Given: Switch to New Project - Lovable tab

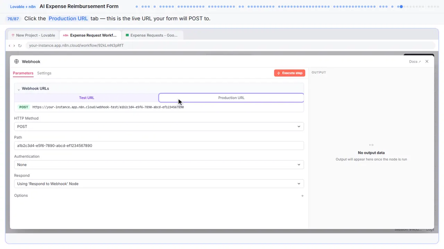Looking at the screenshot, I should coord(33,35).
